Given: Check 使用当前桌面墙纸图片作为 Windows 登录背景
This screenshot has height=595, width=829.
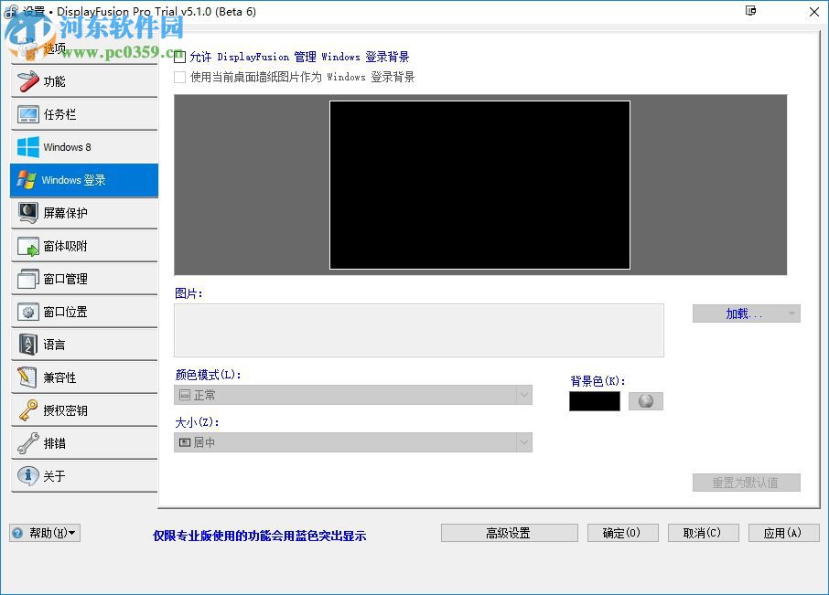Looking at the screenshot, I should coord(179,77).
